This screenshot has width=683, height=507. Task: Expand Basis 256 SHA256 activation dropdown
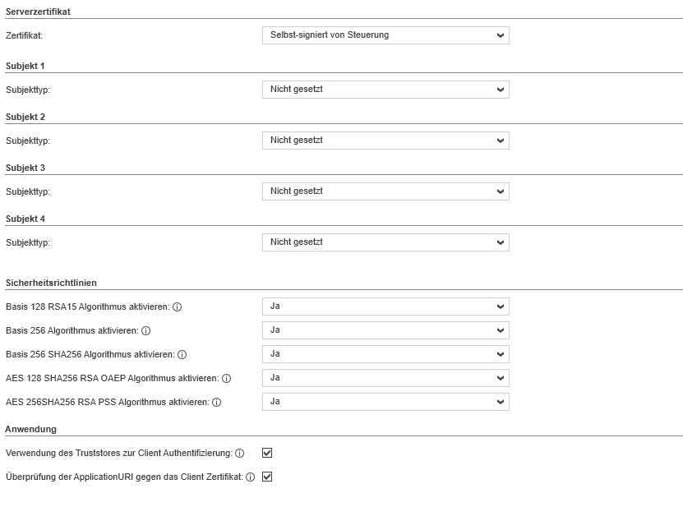pyautogui.click(x=385, y=354)
